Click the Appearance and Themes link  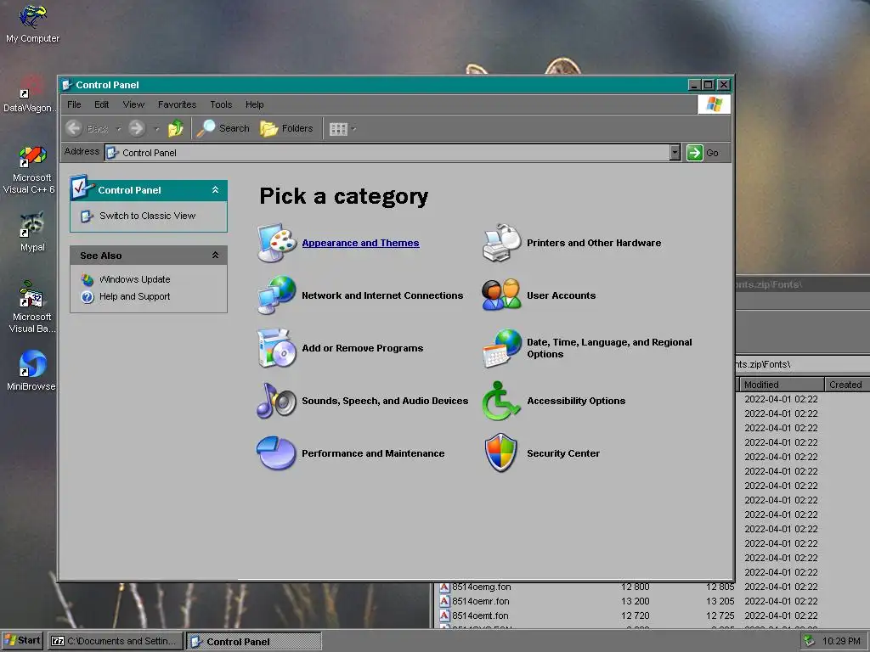coord(360,243)
